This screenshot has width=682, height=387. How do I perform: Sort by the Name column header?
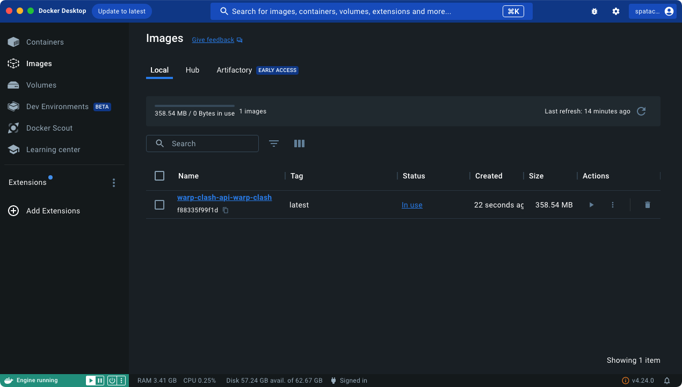(x=188, y=176)
